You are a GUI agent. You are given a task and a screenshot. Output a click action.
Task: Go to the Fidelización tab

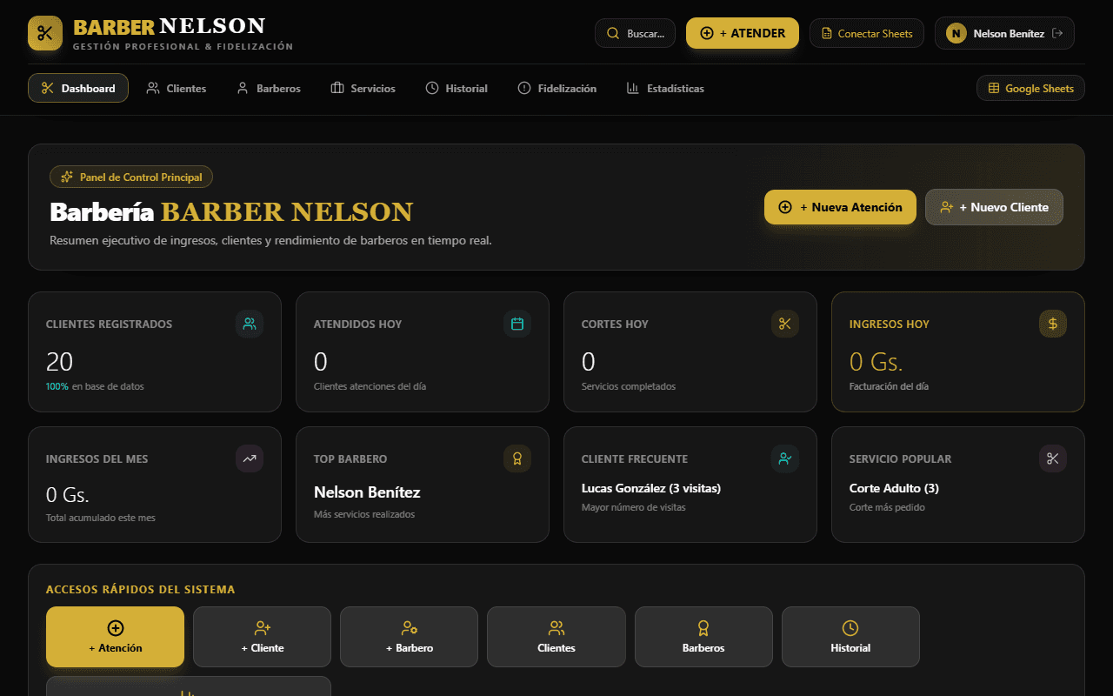(557, 88)
